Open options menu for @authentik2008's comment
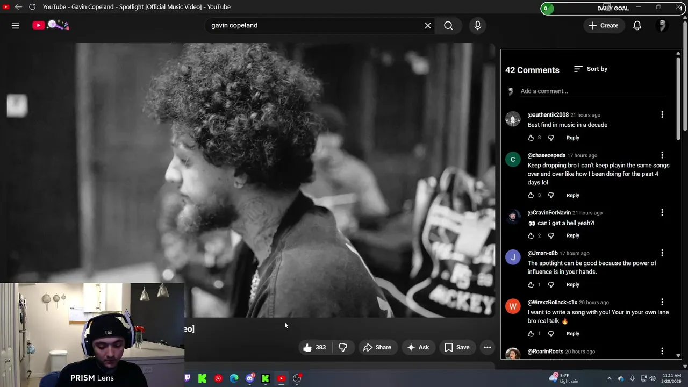This screenshot has height=387, width=688. pos(662,114)
